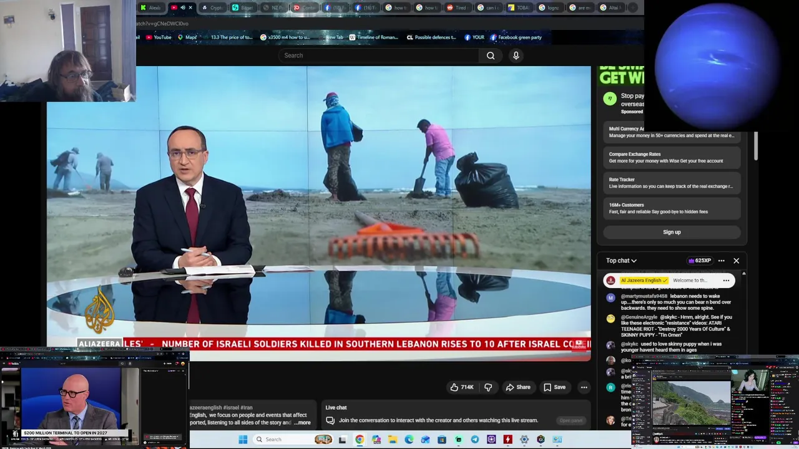Open Timeline of Roman bookmark
Screen dimensions: 799x449
point(373,37)
